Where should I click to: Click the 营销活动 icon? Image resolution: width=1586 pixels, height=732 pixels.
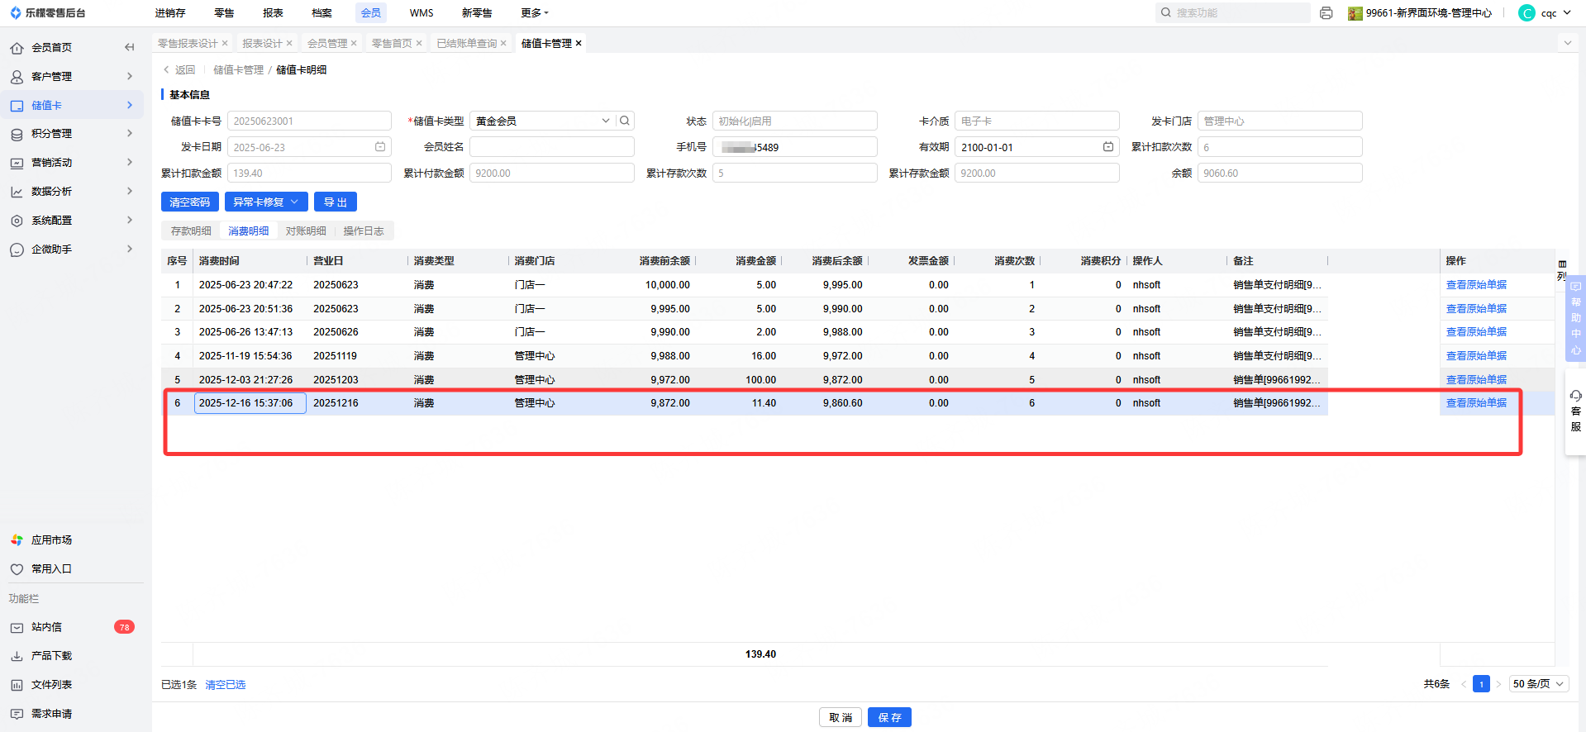[17, 163]
